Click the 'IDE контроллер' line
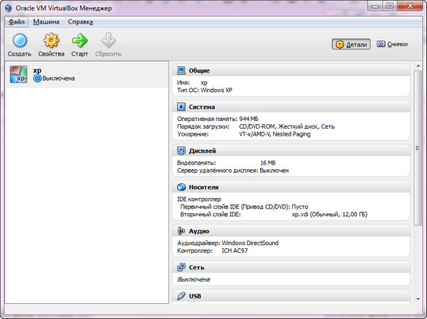The image size is (427, 319). point(199,199)
